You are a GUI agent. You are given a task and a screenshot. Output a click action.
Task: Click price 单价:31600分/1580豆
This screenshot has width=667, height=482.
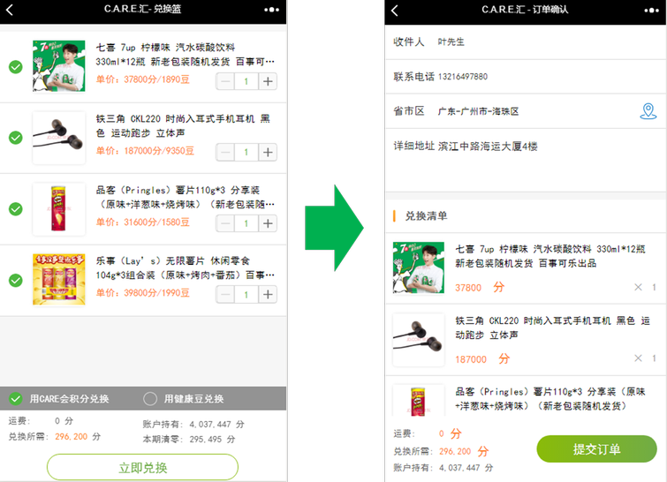(143, 222)
